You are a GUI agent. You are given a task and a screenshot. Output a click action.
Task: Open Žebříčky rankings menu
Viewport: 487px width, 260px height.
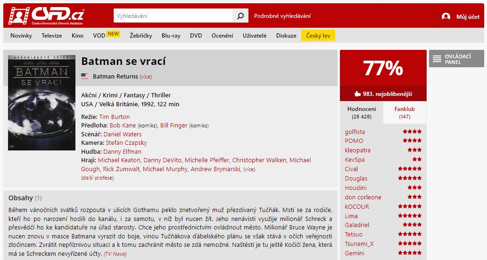(x=140, y=36)
